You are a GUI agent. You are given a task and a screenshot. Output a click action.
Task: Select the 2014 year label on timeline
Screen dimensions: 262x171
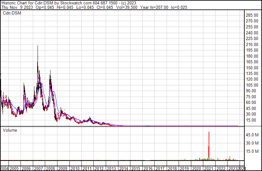124,168
